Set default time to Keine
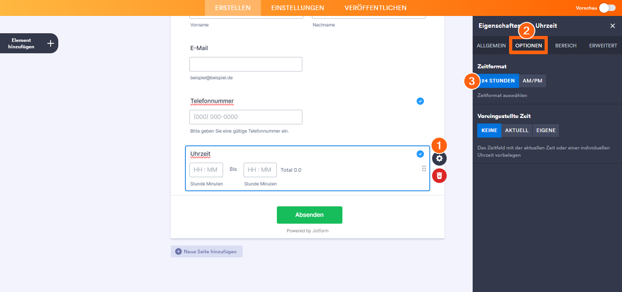 (x=489, y=130)
